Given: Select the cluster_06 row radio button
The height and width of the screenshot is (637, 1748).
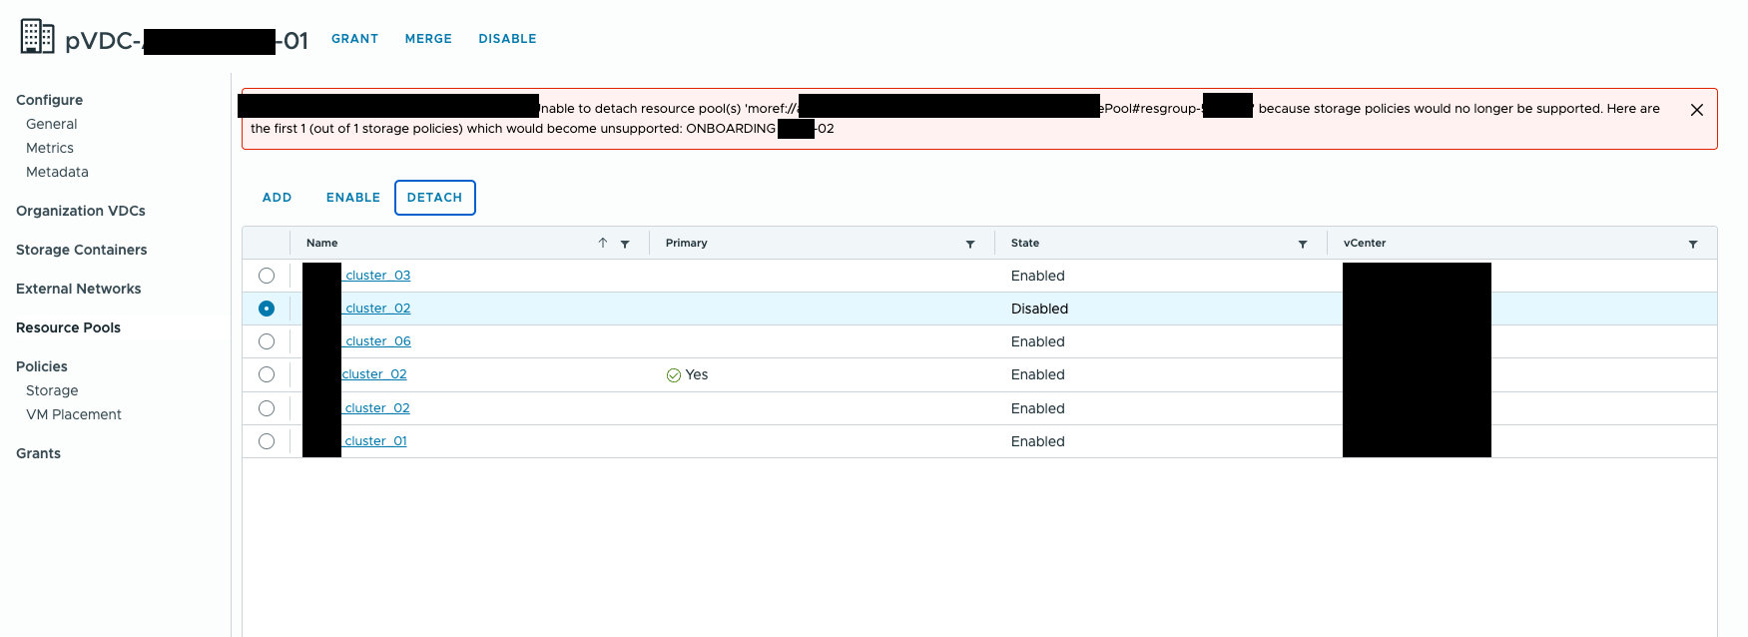Looking at the screenshot, I should (267, 341).
